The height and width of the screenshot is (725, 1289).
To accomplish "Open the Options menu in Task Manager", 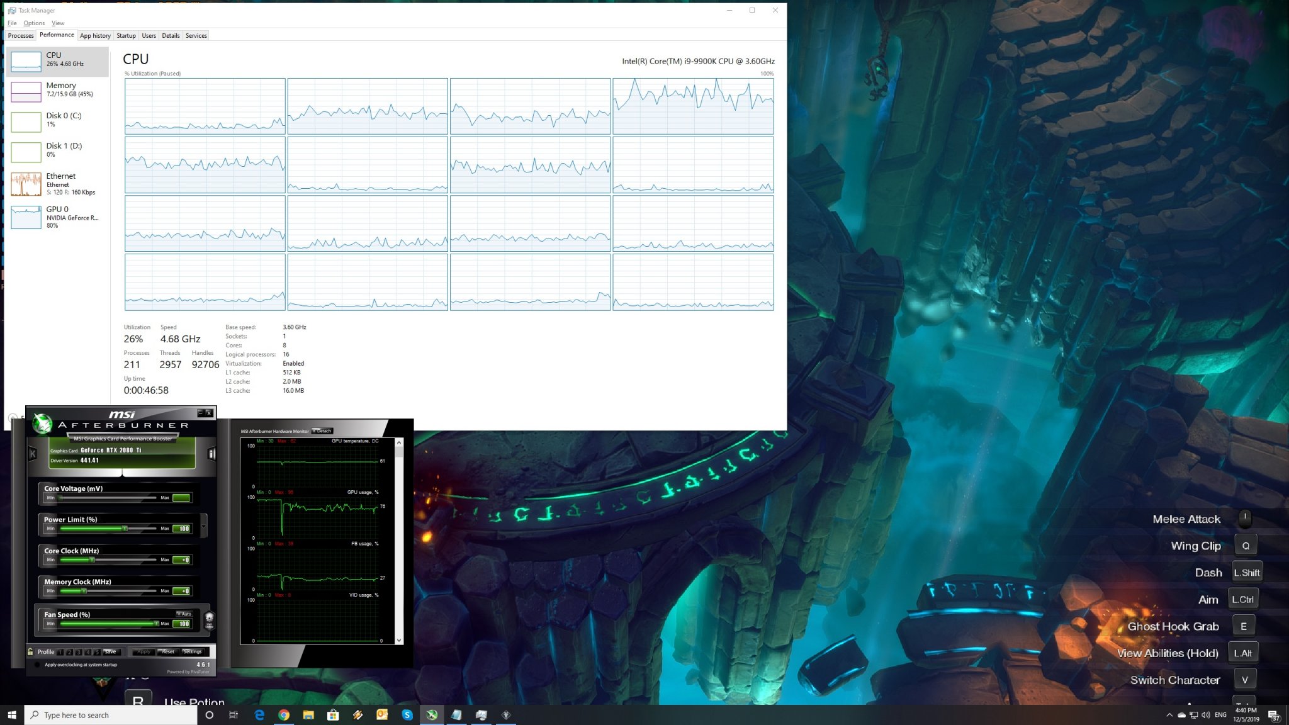I will pyautogui.click(x=33, y=23).
